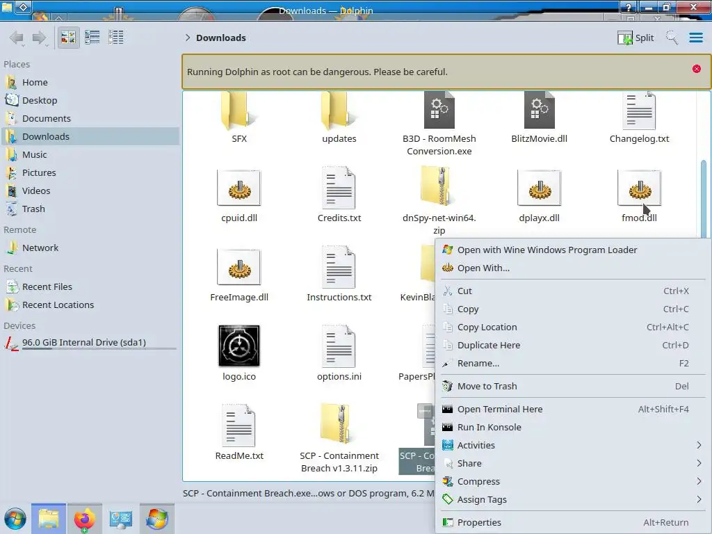Click Downloads in the location bar
This screenshot has height=534, width=712.
tap(220, 38)
